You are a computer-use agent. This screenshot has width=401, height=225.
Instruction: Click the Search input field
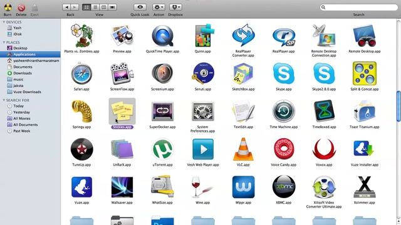pyautogui.click(x=359, y=7)
